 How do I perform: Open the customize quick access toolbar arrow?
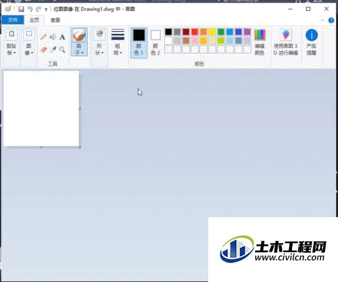pyautogui.click(x=46, y=9)
